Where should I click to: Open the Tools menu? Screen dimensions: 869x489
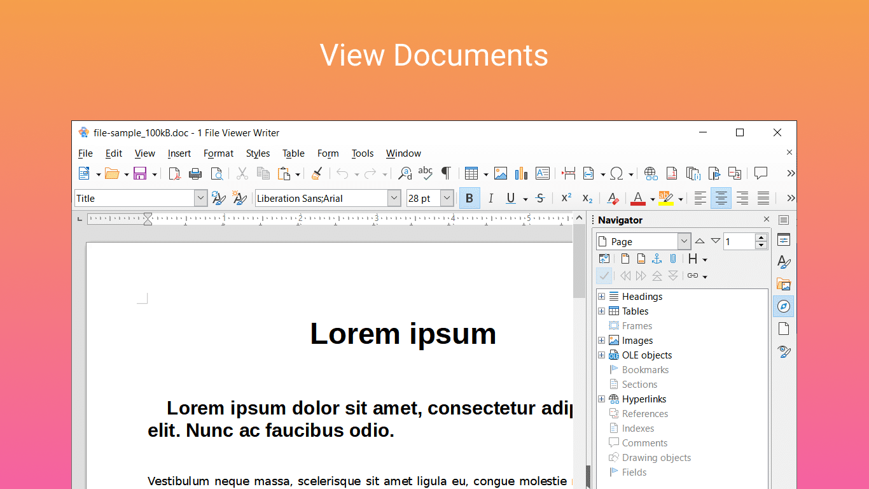(x=362, y=153)
